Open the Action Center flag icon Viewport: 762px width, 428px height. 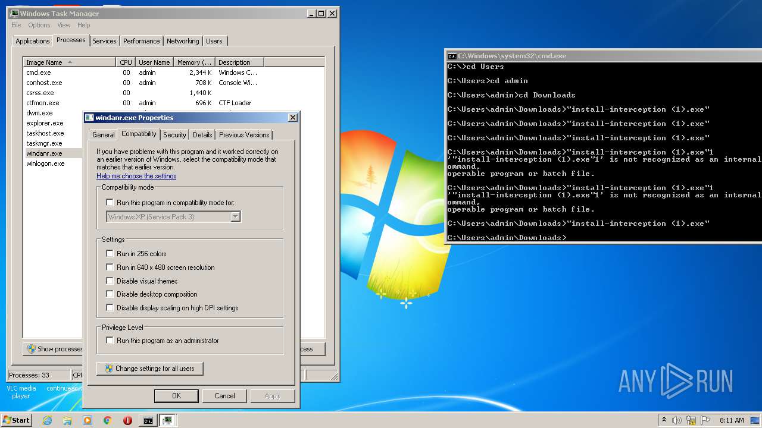pos(704,420)
